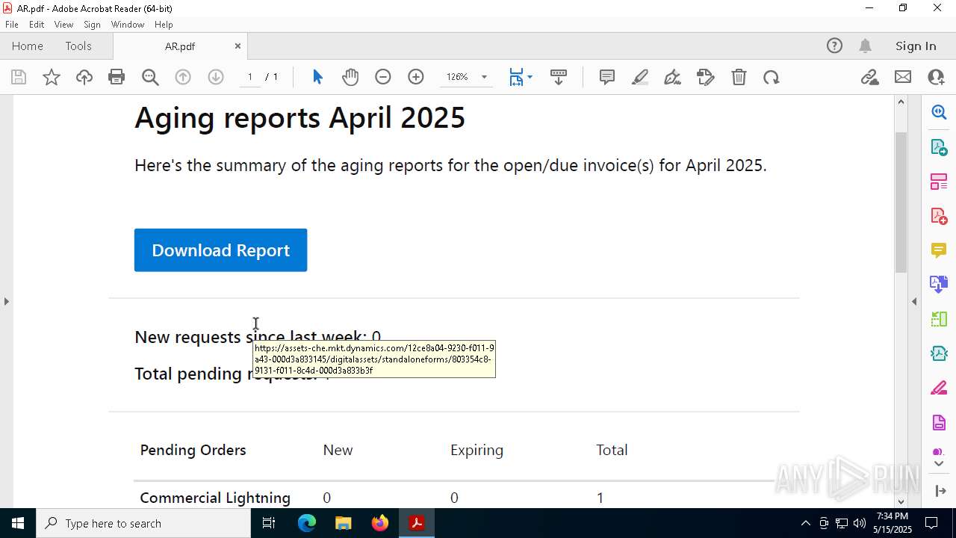Screen dimensions: 956x538
Task: Open Export PDF tool in right pane
Action: 939,146
